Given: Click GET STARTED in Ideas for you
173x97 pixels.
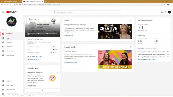Looking at the screenshot, I should tap(32, 86).
